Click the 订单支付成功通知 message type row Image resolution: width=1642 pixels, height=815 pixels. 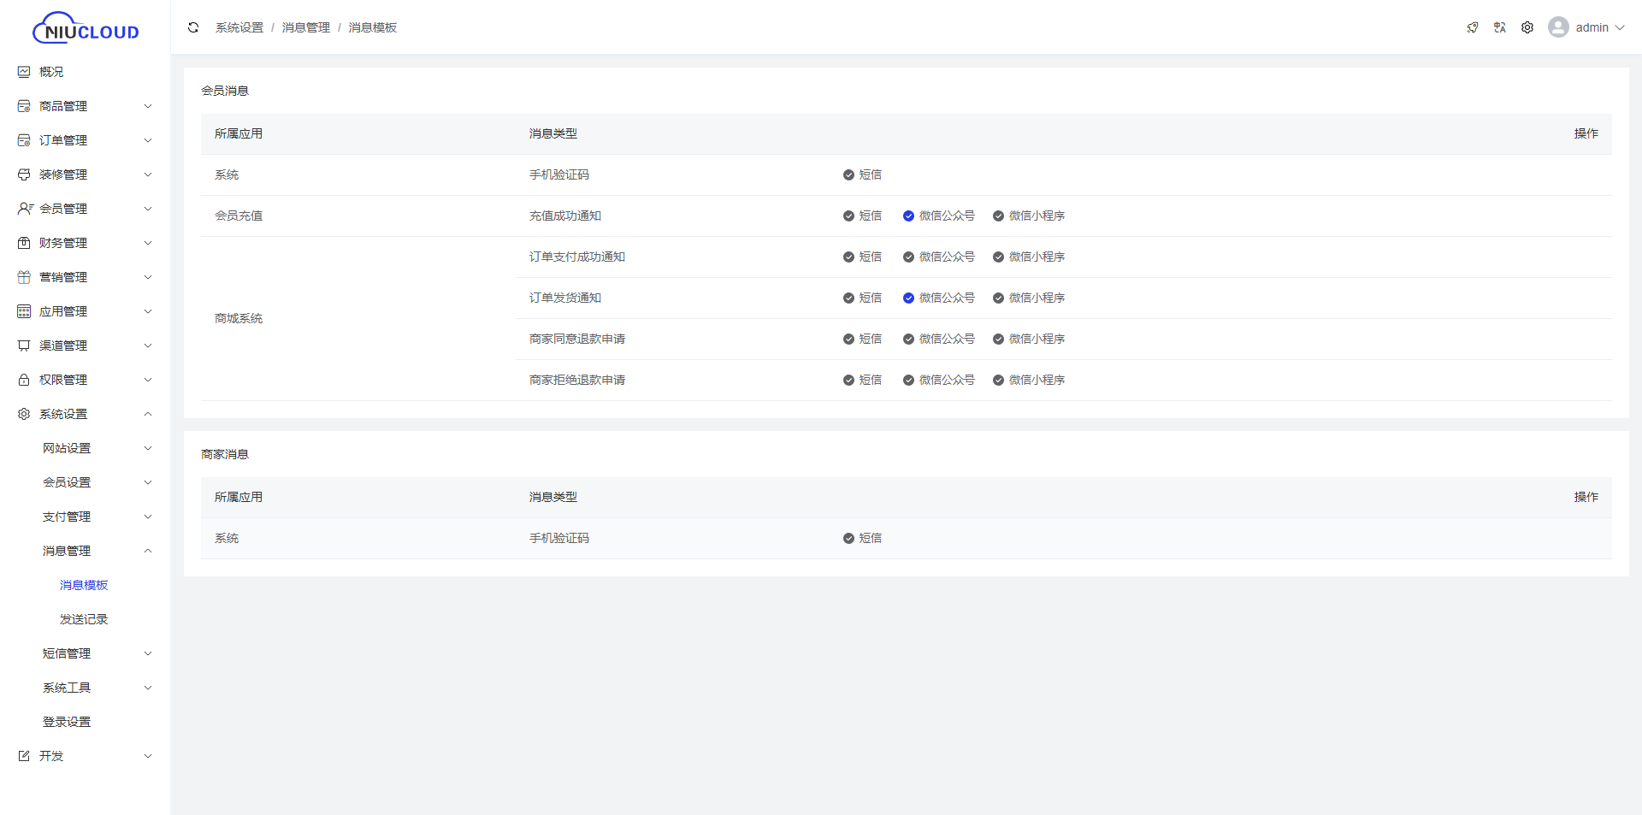[x=577, y=257]
